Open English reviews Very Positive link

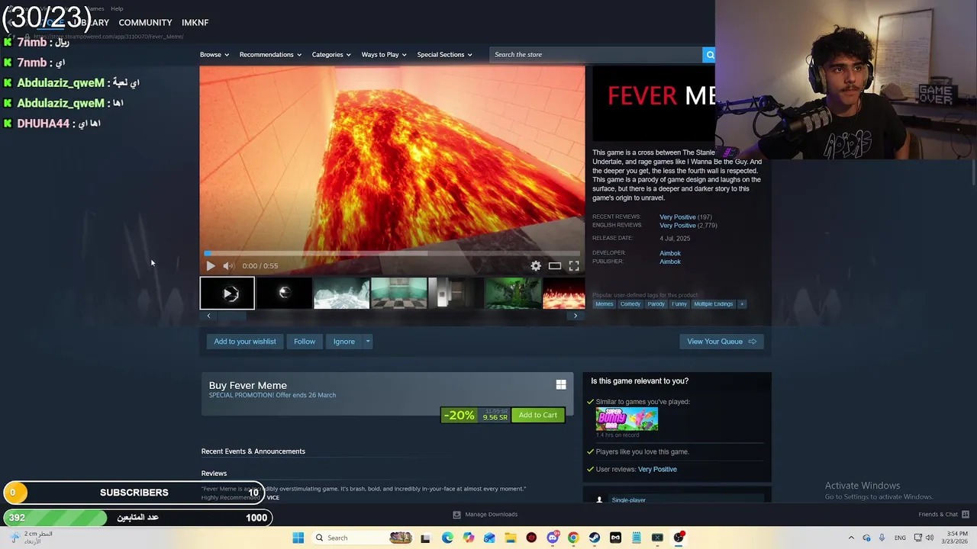(x=678, y=226)
